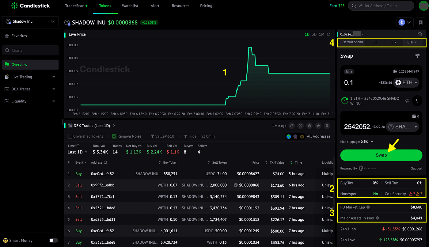Take a snapshot with the camera icon
The height and width of the screenshot is (247, 429).
click(x=309, y=126)
